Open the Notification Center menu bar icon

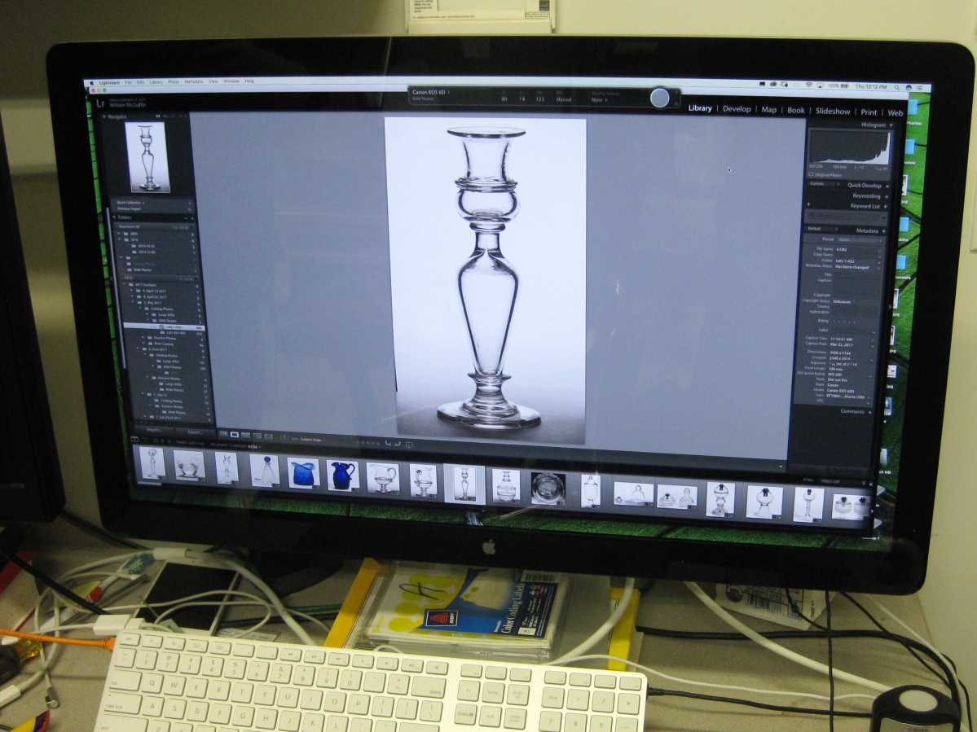coord(919,88)
